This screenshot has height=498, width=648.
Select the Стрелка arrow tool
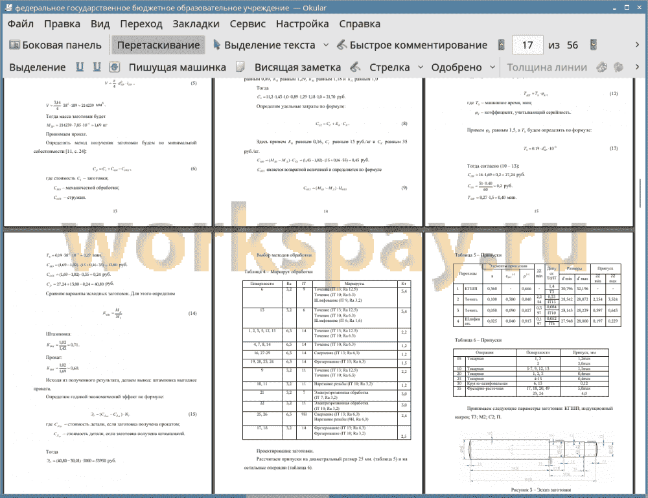(x=389, y=67)
